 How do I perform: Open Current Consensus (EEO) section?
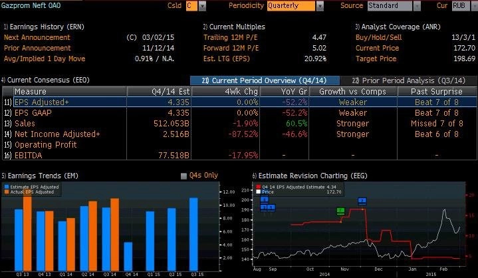coord(45,80)
